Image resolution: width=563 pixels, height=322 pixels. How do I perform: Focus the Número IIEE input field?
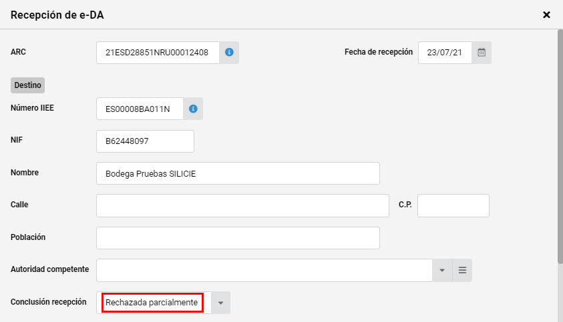140,109
